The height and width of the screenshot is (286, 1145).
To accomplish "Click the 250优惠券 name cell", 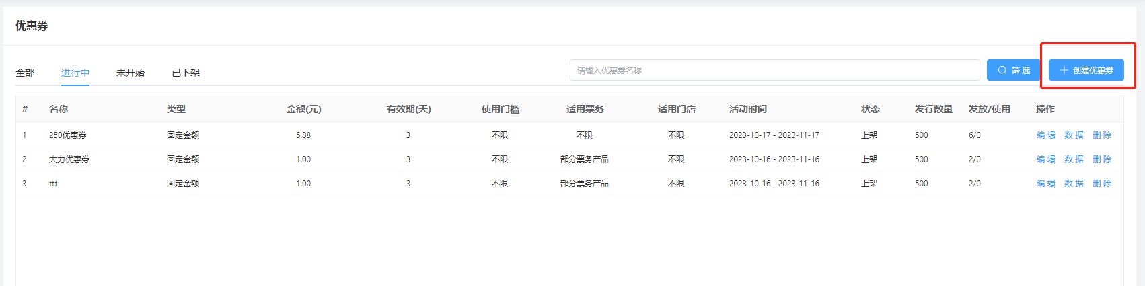I will click(x=68, y=135).
